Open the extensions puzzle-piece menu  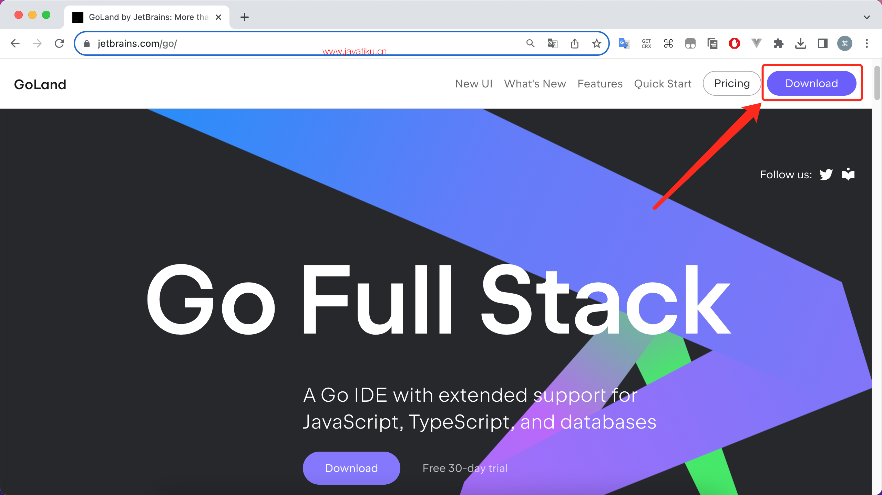[x=779, y=43]
